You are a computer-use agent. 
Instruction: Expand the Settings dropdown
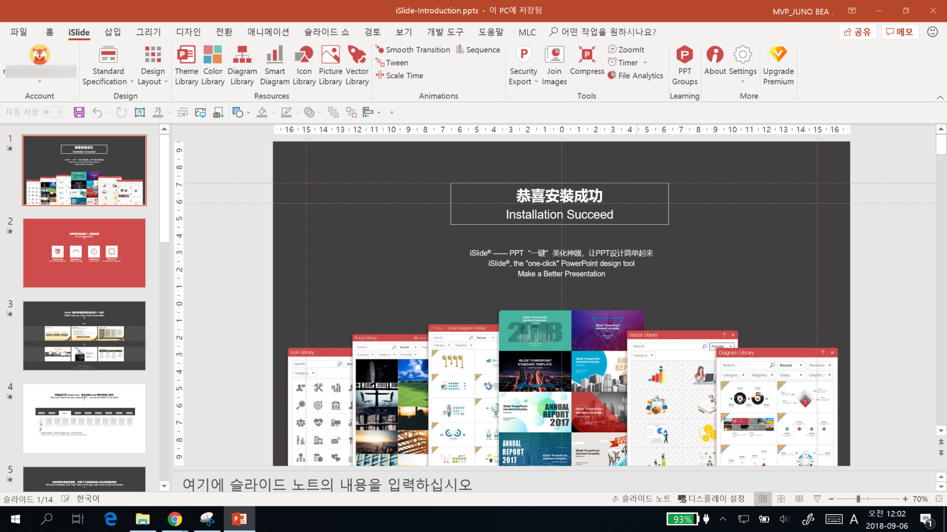742,82
